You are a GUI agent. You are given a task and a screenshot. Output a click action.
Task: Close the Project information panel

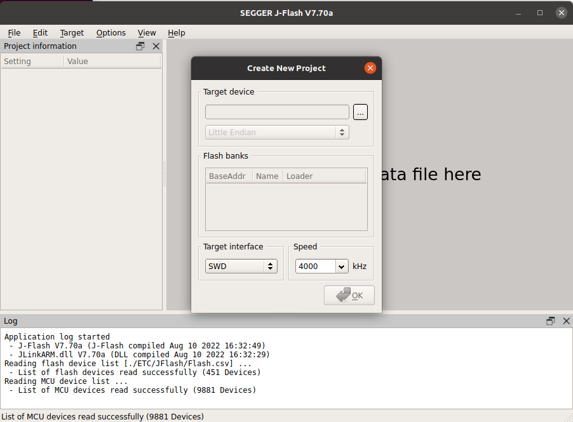point(156,46)
